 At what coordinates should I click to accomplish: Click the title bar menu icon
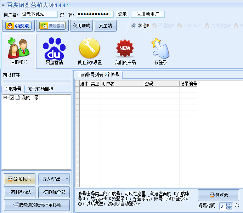click(x=3, y=5)
